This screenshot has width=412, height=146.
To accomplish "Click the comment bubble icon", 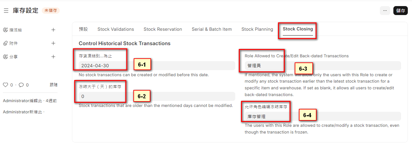I will 21,85.
